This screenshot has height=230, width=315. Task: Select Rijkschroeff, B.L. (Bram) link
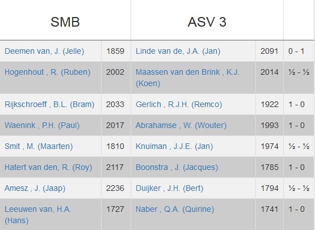click(49, 104)
